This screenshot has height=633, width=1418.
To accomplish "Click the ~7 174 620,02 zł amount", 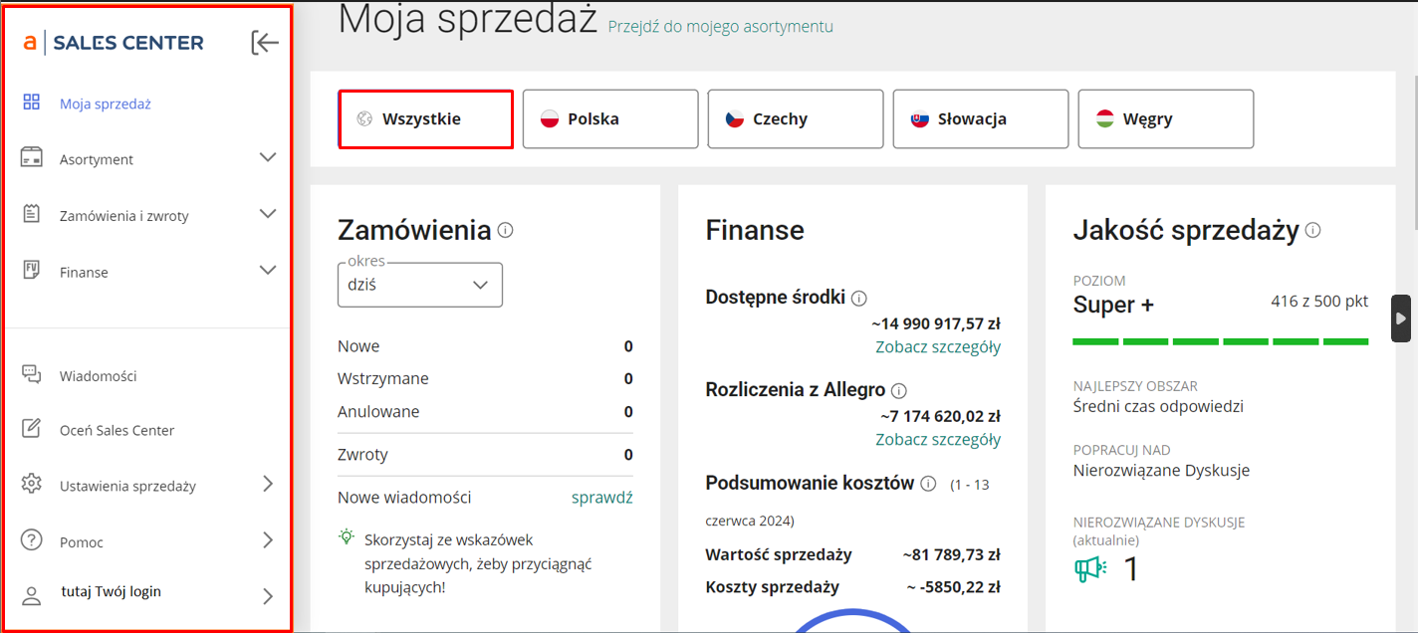I will click(x=941, y=416).
